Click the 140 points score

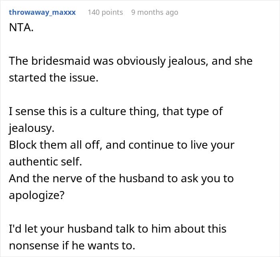pos(105,12)
